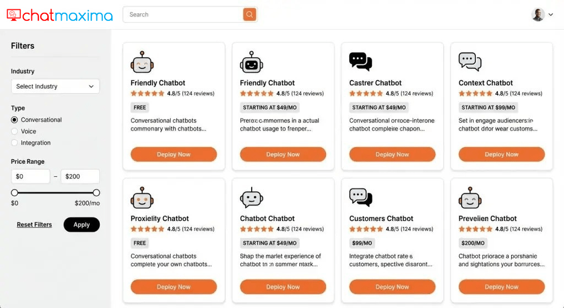Click the right price range slider handle
Image resolution: width=564 pixels, height=308 pixels.
pyautogui.click(x=96, y=193)
